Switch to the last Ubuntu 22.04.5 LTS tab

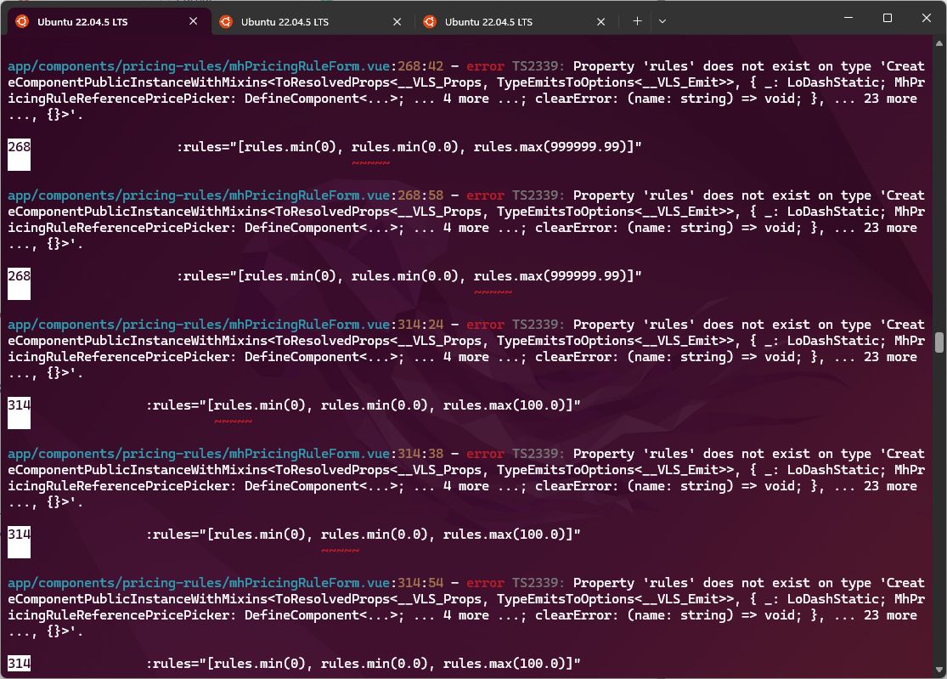pos(514,22)
